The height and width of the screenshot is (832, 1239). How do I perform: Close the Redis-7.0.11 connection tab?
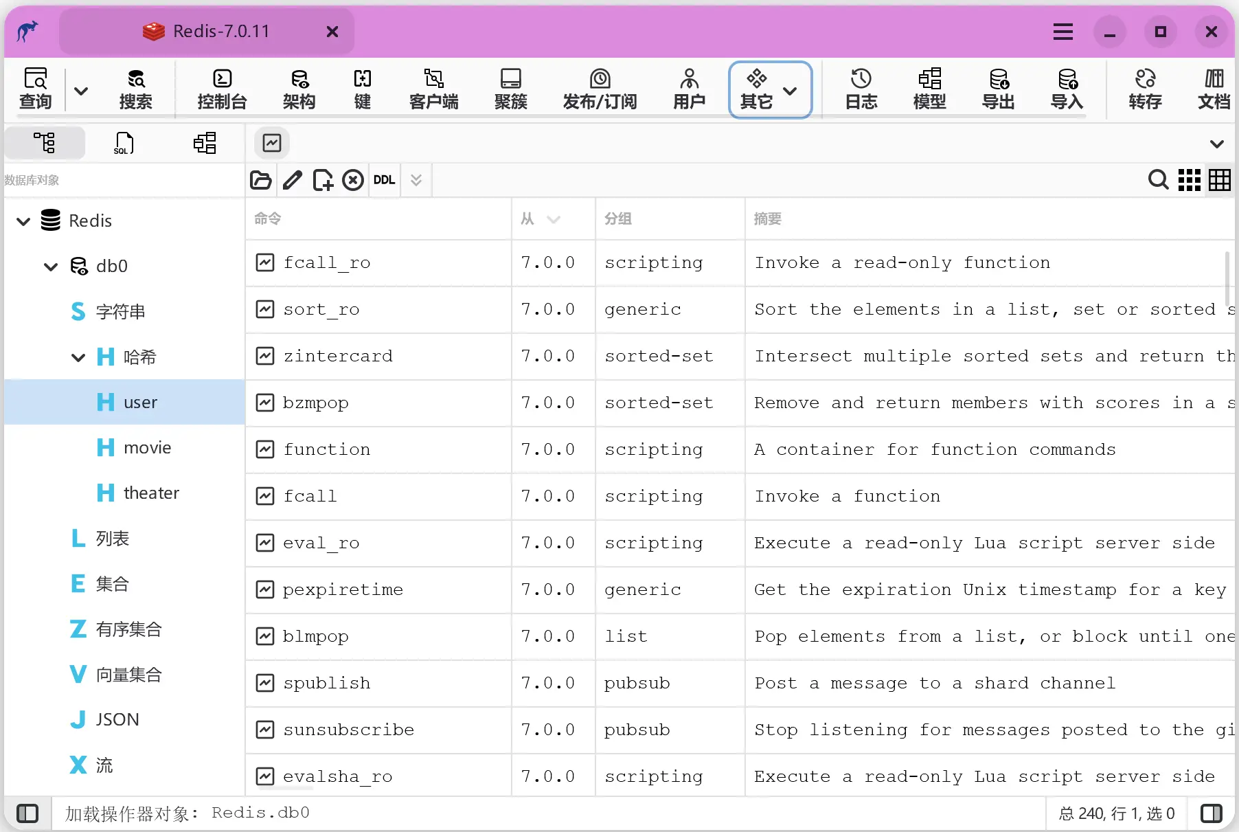(332, 32)
